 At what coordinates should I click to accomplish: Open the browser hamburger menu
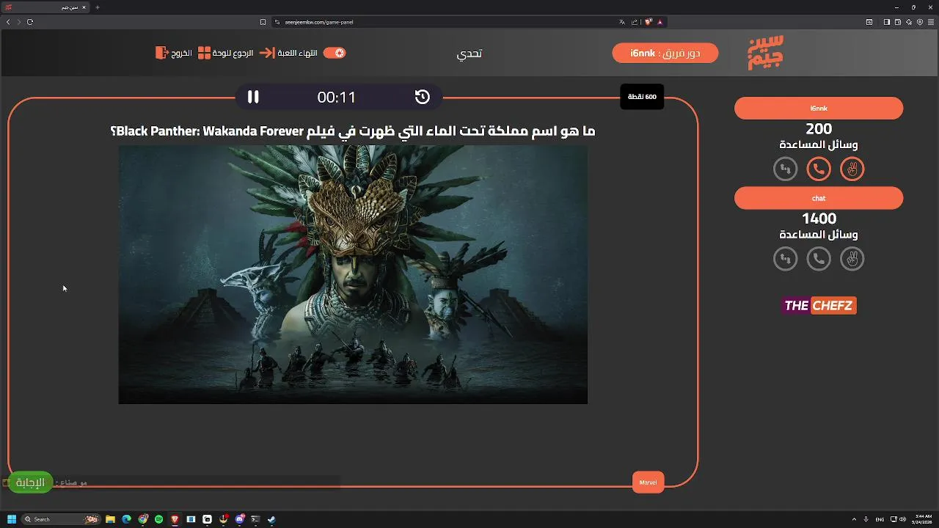929,22
